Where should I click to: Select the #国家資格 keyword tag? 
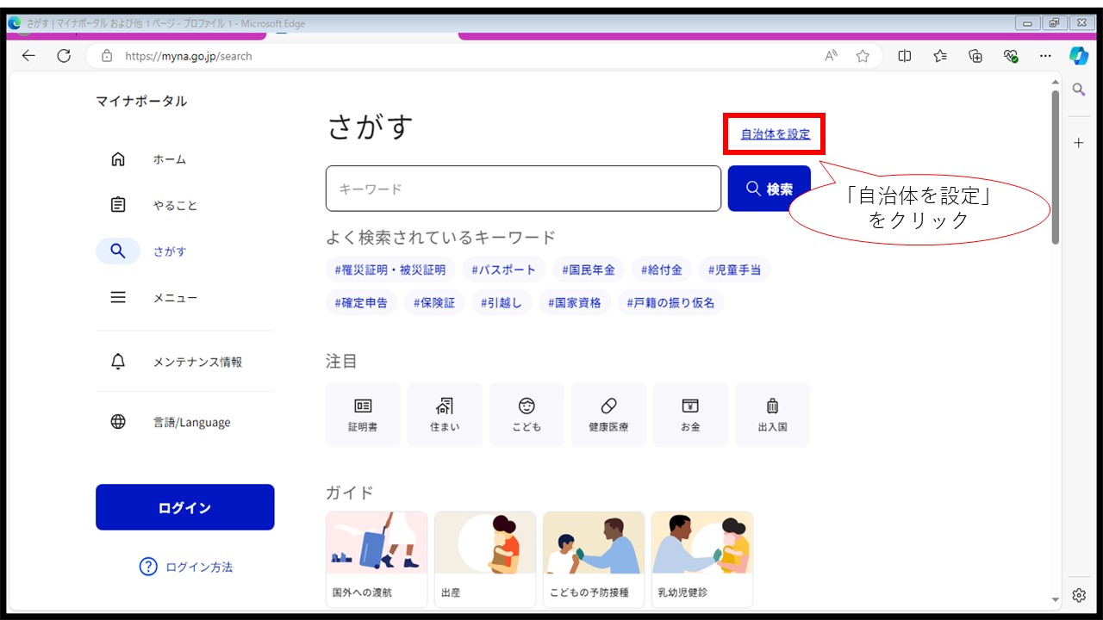coord(575,303)
